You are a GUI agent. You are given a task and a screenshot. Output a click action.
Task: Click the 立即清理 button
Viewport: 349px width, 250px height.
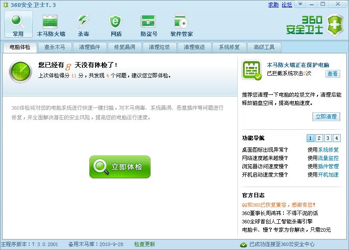(326, 117)
